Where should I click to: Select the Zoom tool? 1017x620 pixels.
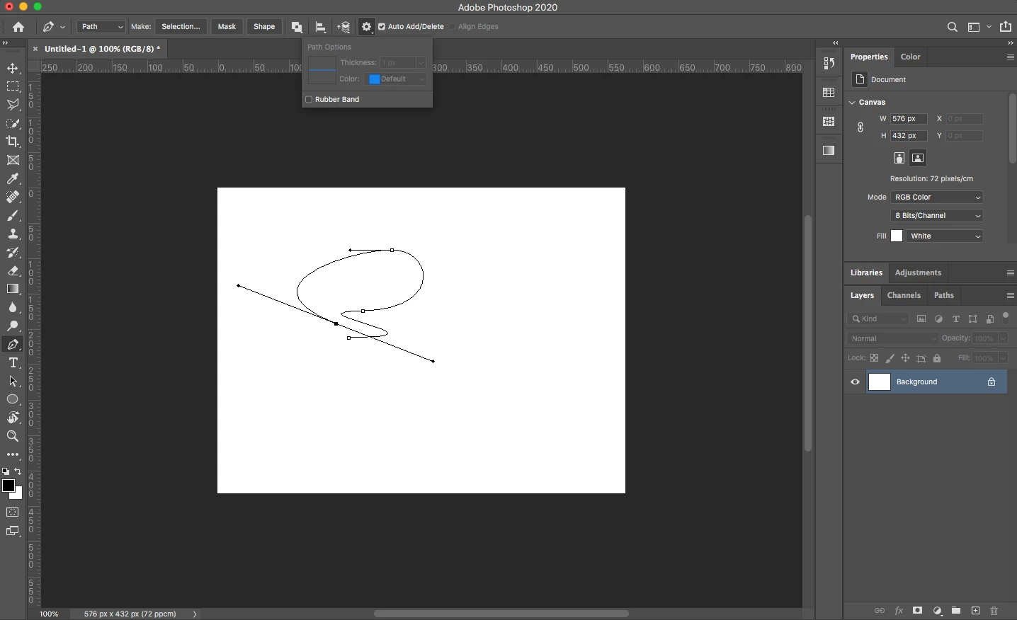[13, 437]
